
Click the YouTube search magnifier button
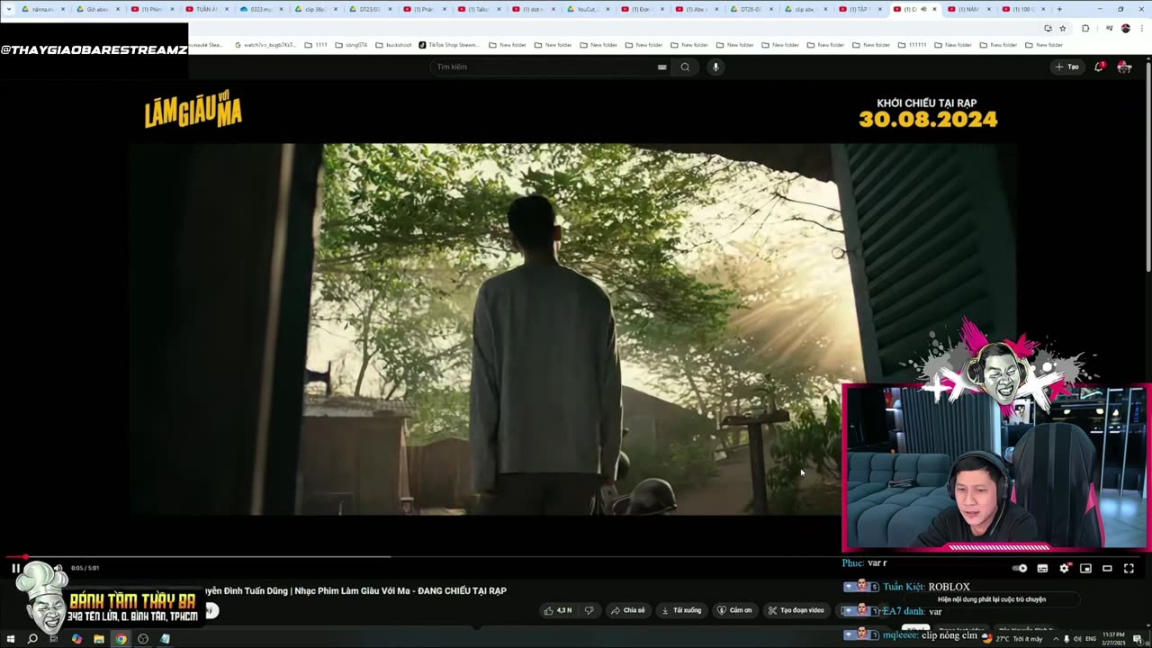pos(685,67)
